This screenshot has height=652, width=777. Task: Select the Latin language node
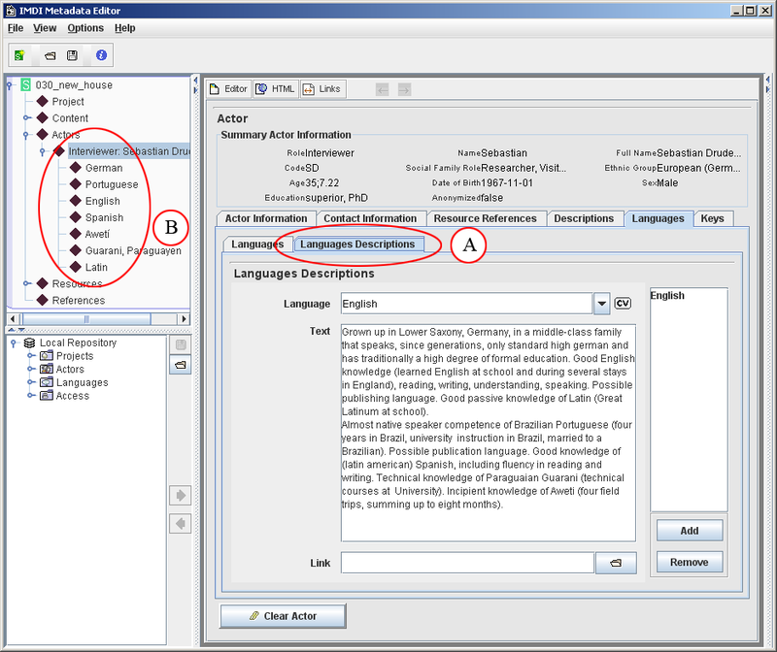(96, 267)
